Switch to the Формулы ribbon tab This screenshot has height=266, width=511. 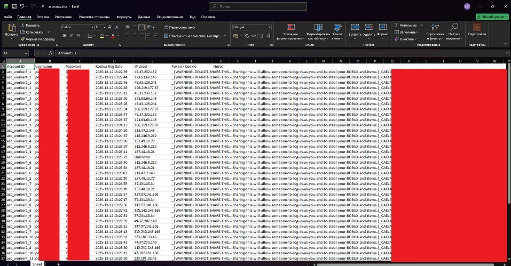[x=124, y=17]
